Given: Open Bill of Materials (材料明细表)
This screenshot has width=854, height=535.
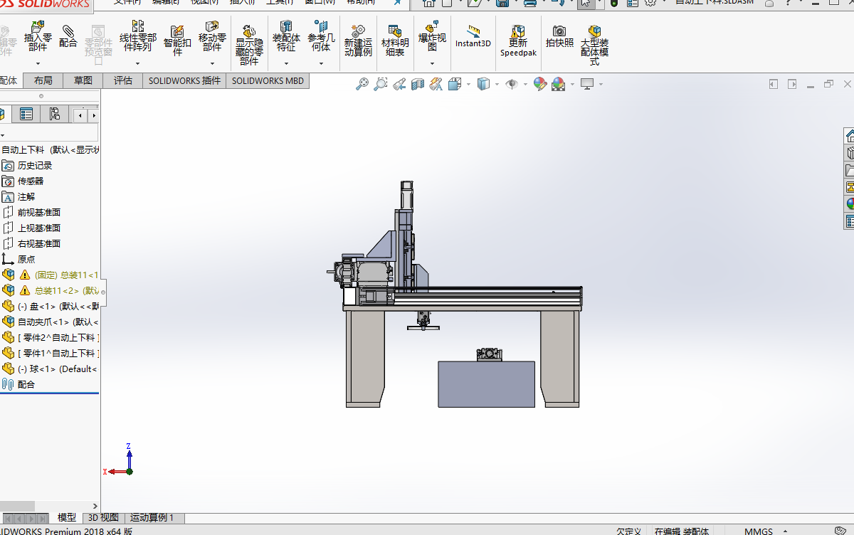Looking at the screenshot, I should (395, 40).
